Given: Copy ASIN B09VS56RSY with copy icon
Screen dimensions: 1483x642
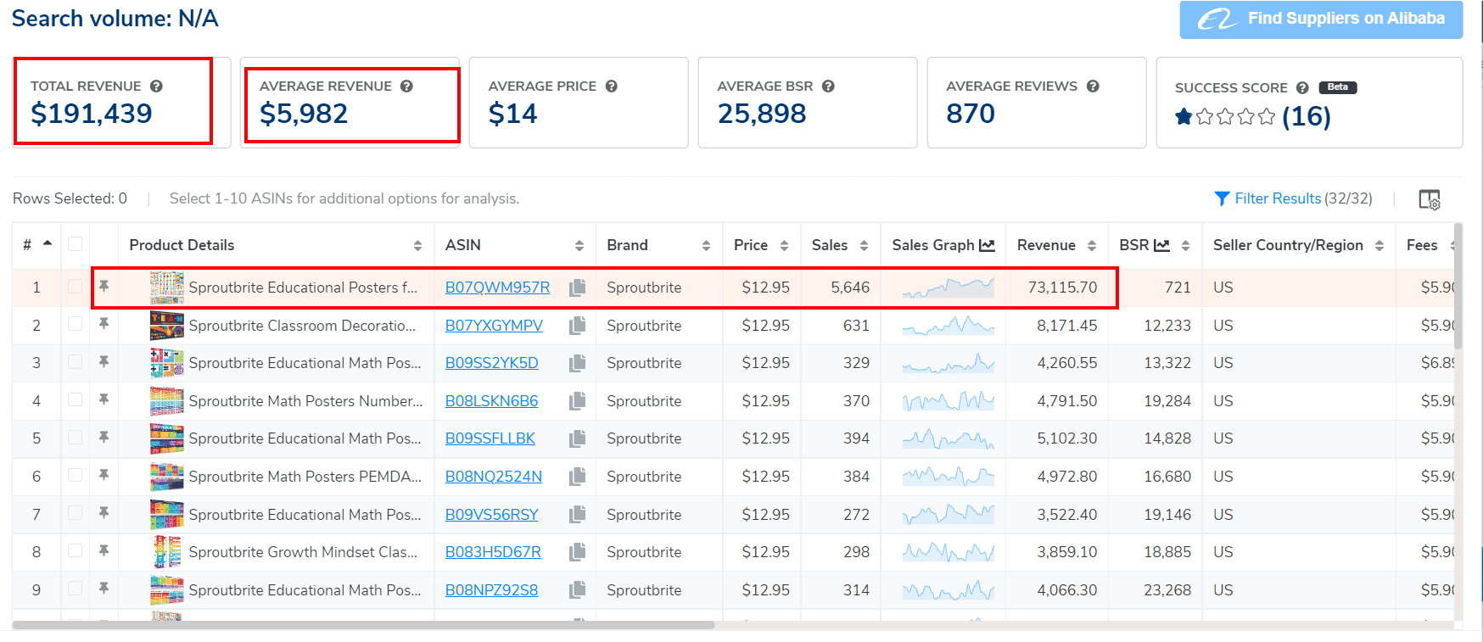Looking at the screenshot, I should (578, 515).
